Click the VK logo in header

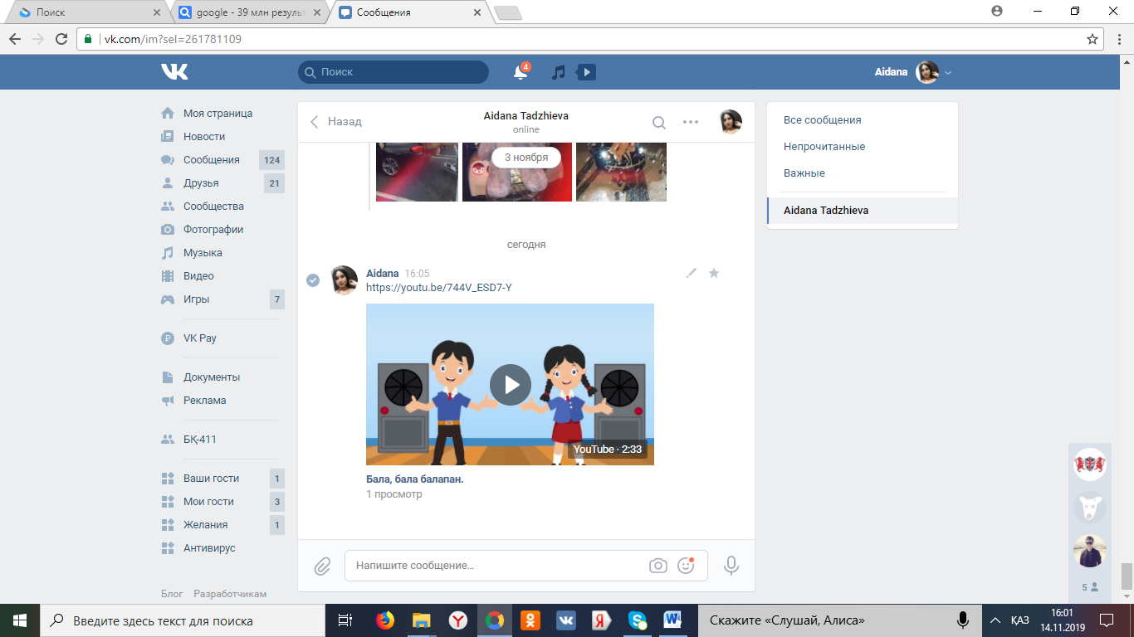click(x=174, y=72)
